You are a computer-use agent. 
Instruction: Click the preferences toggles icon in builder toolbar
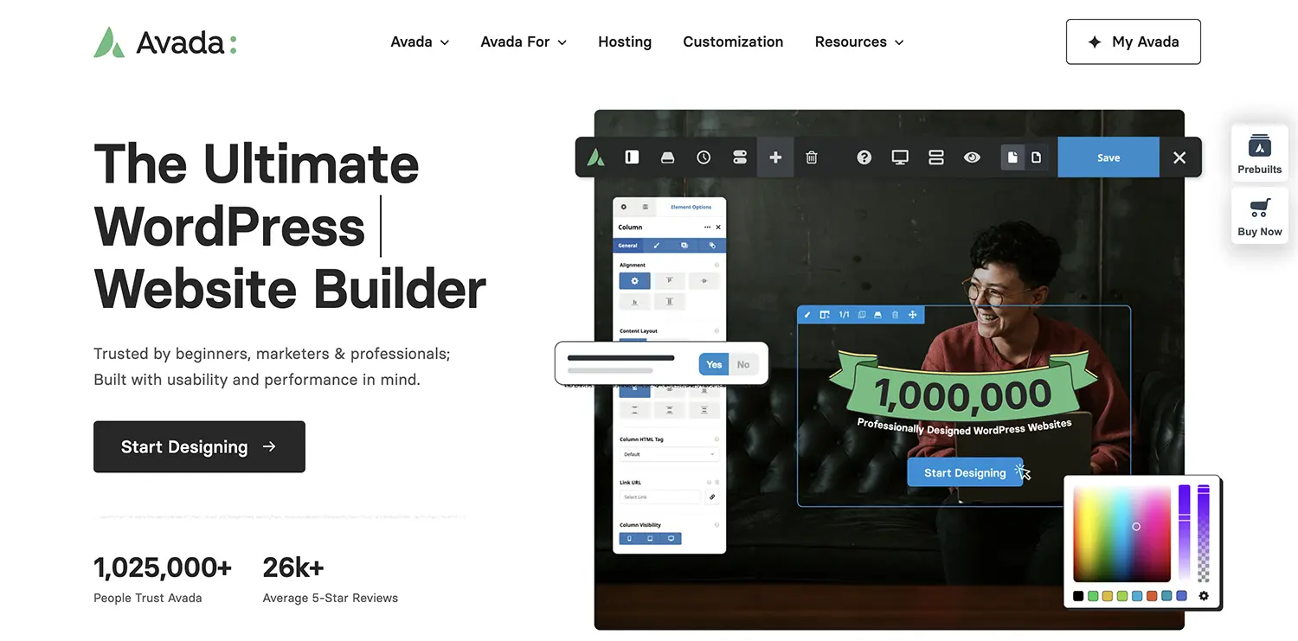pos(739,157)
